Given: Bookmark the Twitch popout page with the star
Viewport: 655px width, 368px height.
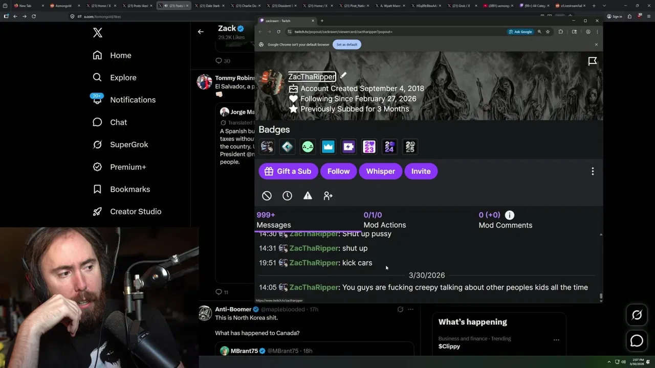Looking at the screenshot, I should [x=548, y=32].
